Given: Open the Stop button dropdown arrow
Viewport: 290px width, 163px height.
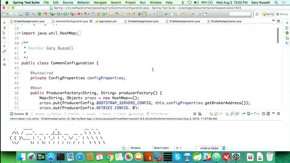Looking at the screenshot, I should tap(82, 14).
